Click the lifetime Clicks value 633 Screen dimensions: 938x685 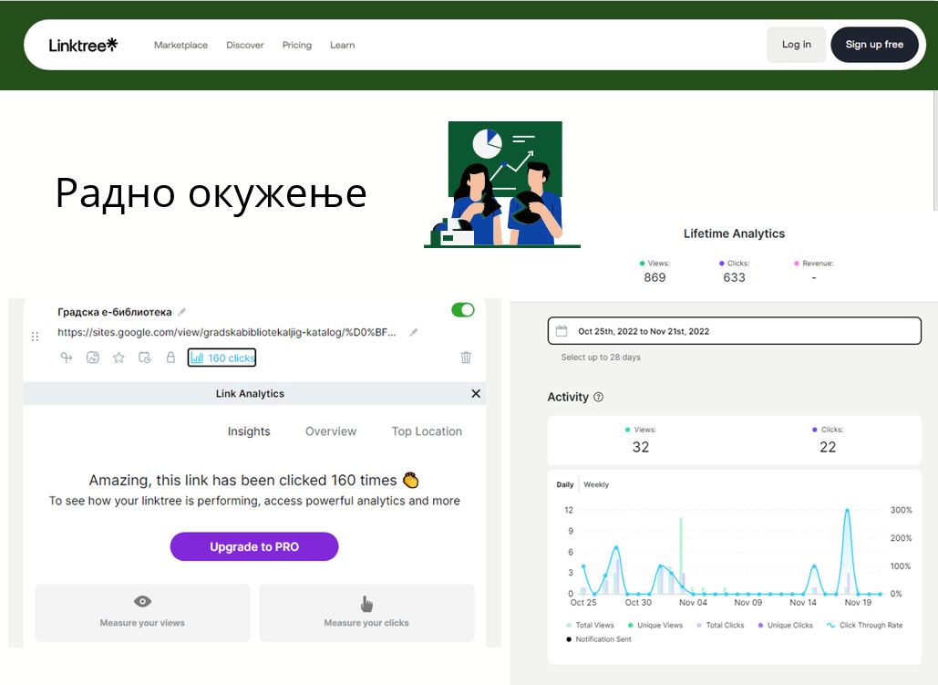734,277
